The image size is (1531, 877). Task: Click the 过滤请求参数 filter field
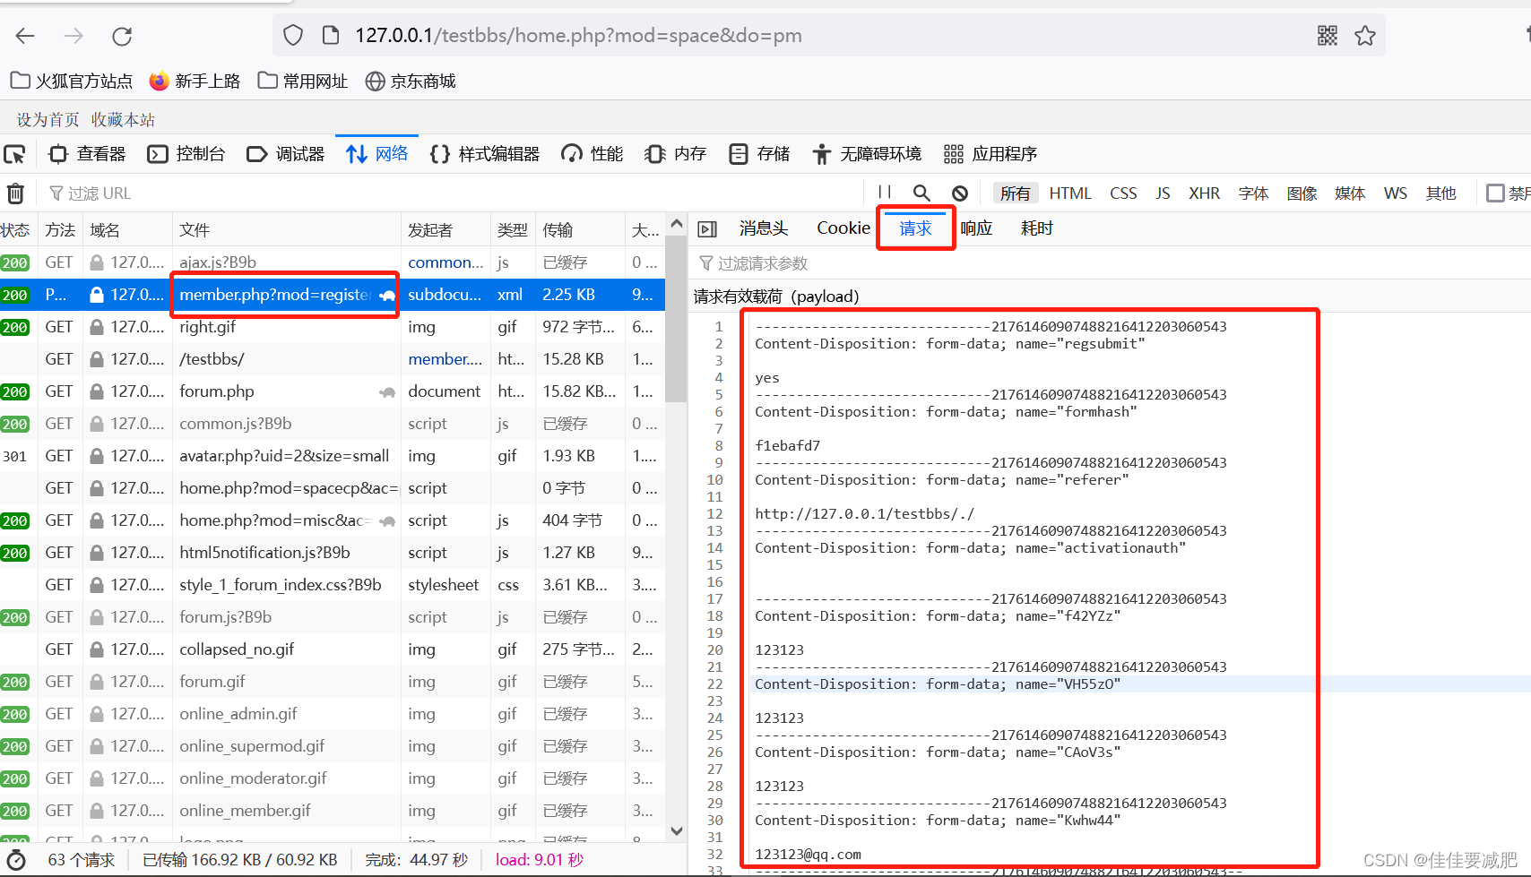point(1110,263)
